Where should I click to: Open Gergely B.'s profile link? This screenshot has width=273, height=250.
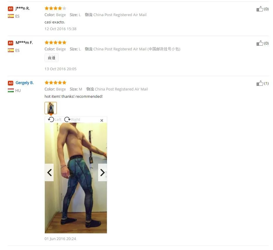pos(25,83)
